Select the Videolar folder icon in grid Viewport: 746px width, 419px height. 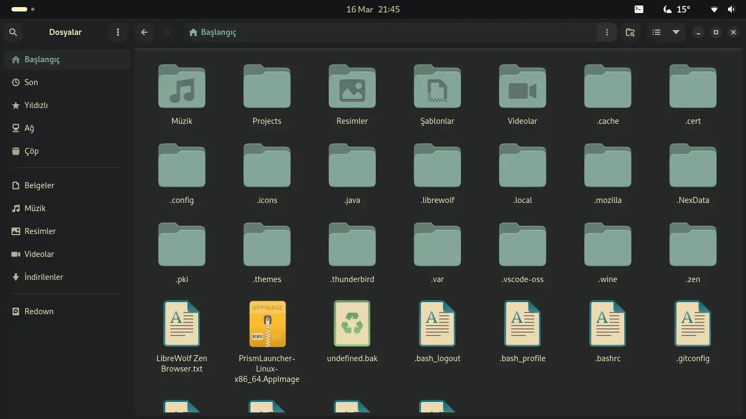pos(523,86)
